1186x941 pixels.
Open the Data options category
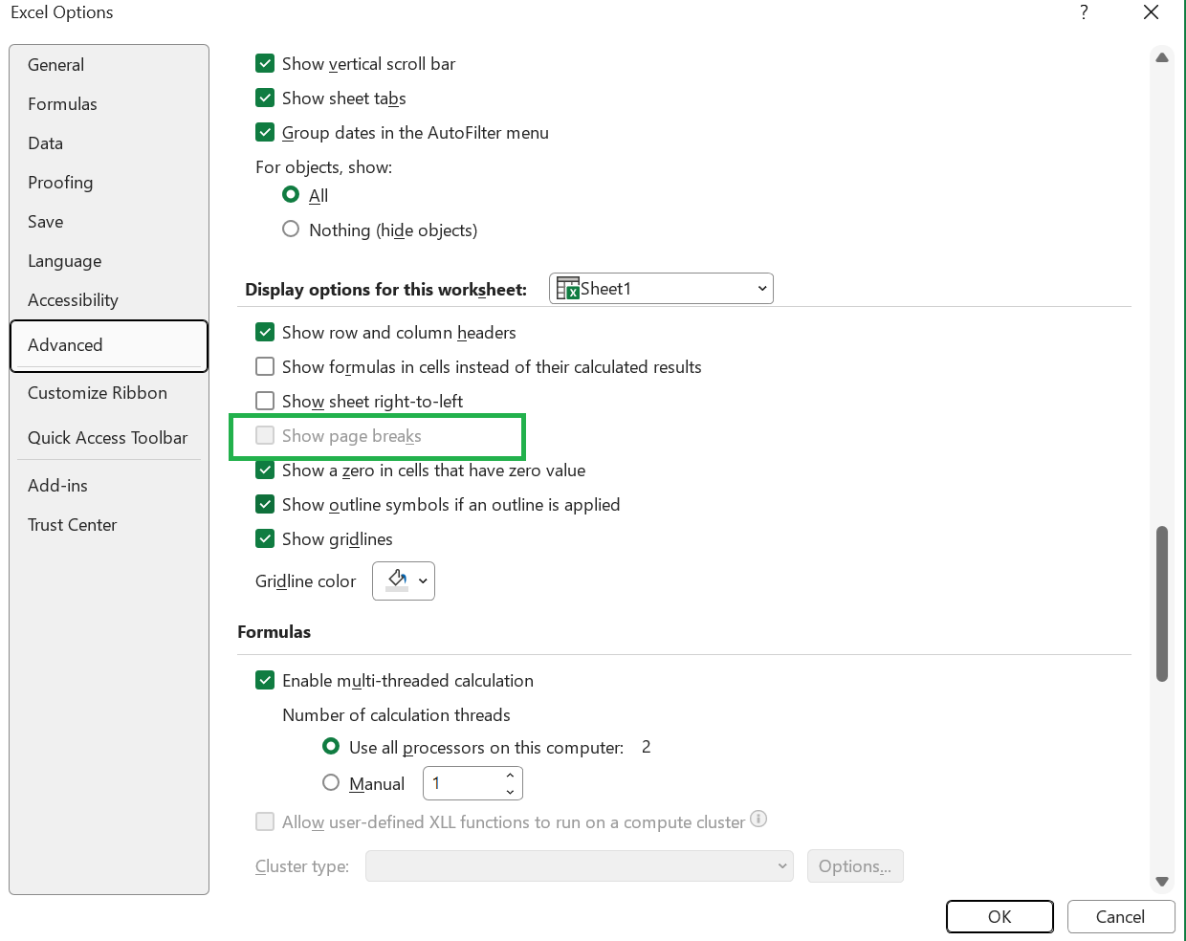[x=109, y=143]
